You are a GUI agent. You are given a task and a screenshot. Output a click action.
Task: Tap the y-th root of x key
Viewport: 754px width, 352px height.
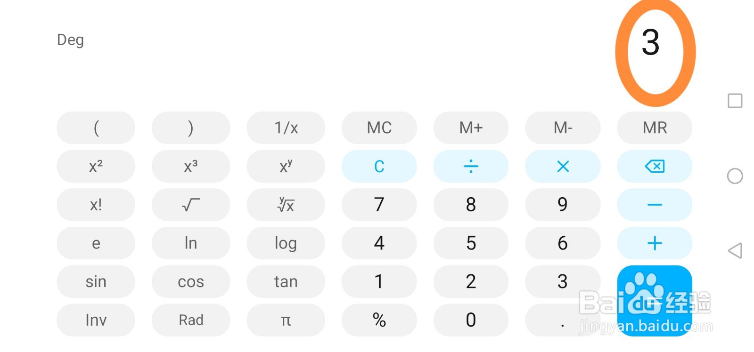[286, 205]
